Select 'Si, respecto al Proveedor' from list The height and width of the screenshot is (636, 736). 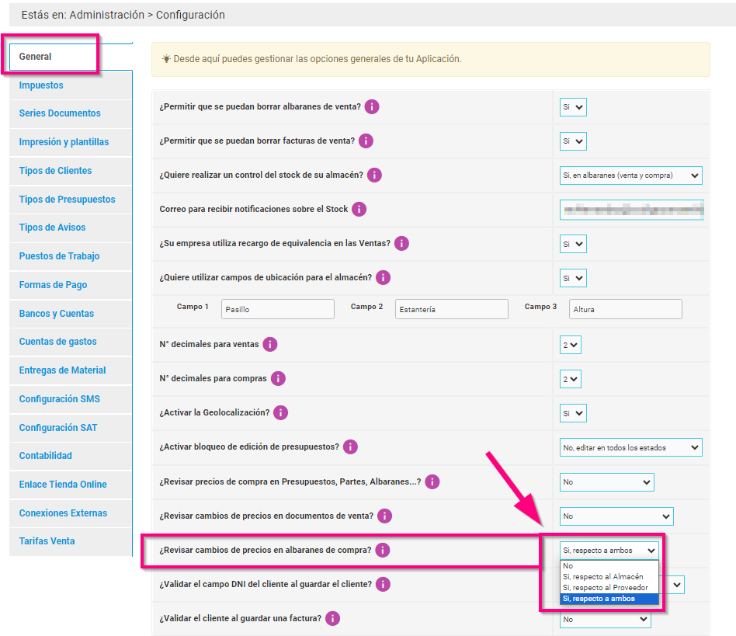click(x=605, y=588)
